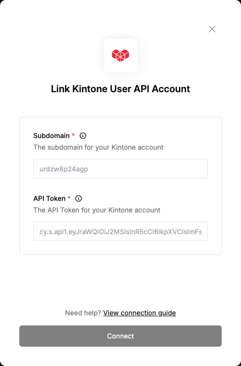Screen dimensions: 241x366
Task: Close the Link Kintone account dialog
Action: pos(212,29)
